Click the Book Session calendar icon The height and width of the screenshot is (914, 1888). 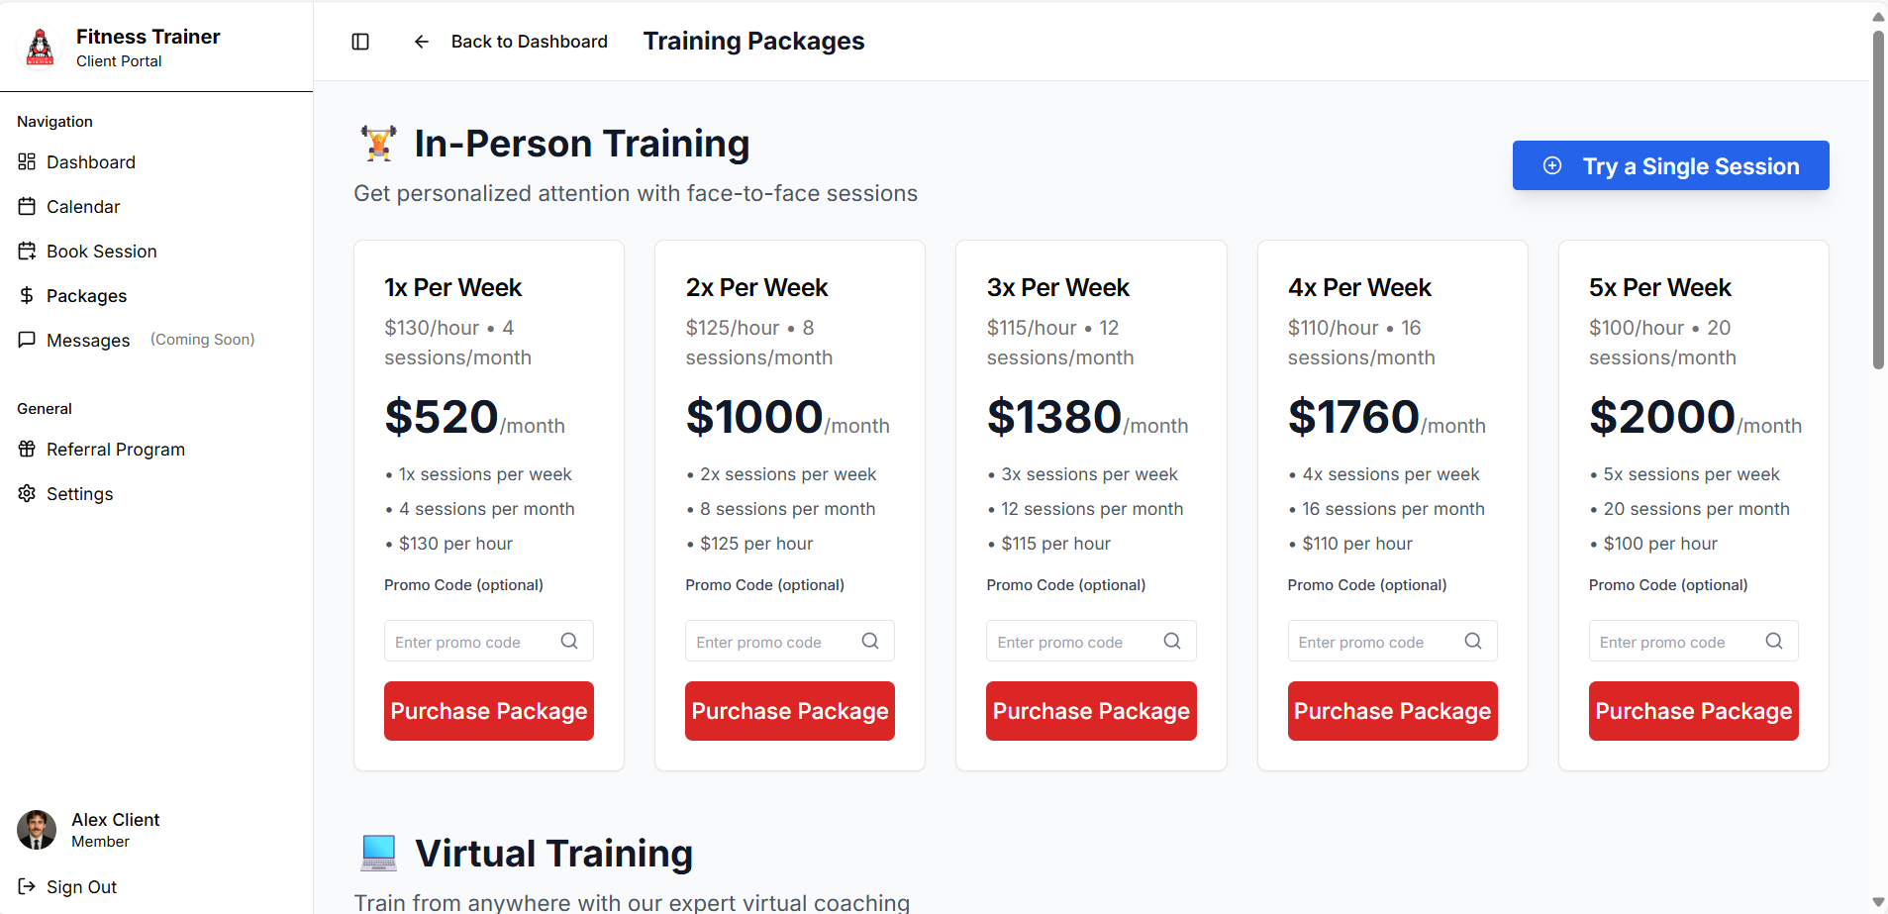click(28, 251)
